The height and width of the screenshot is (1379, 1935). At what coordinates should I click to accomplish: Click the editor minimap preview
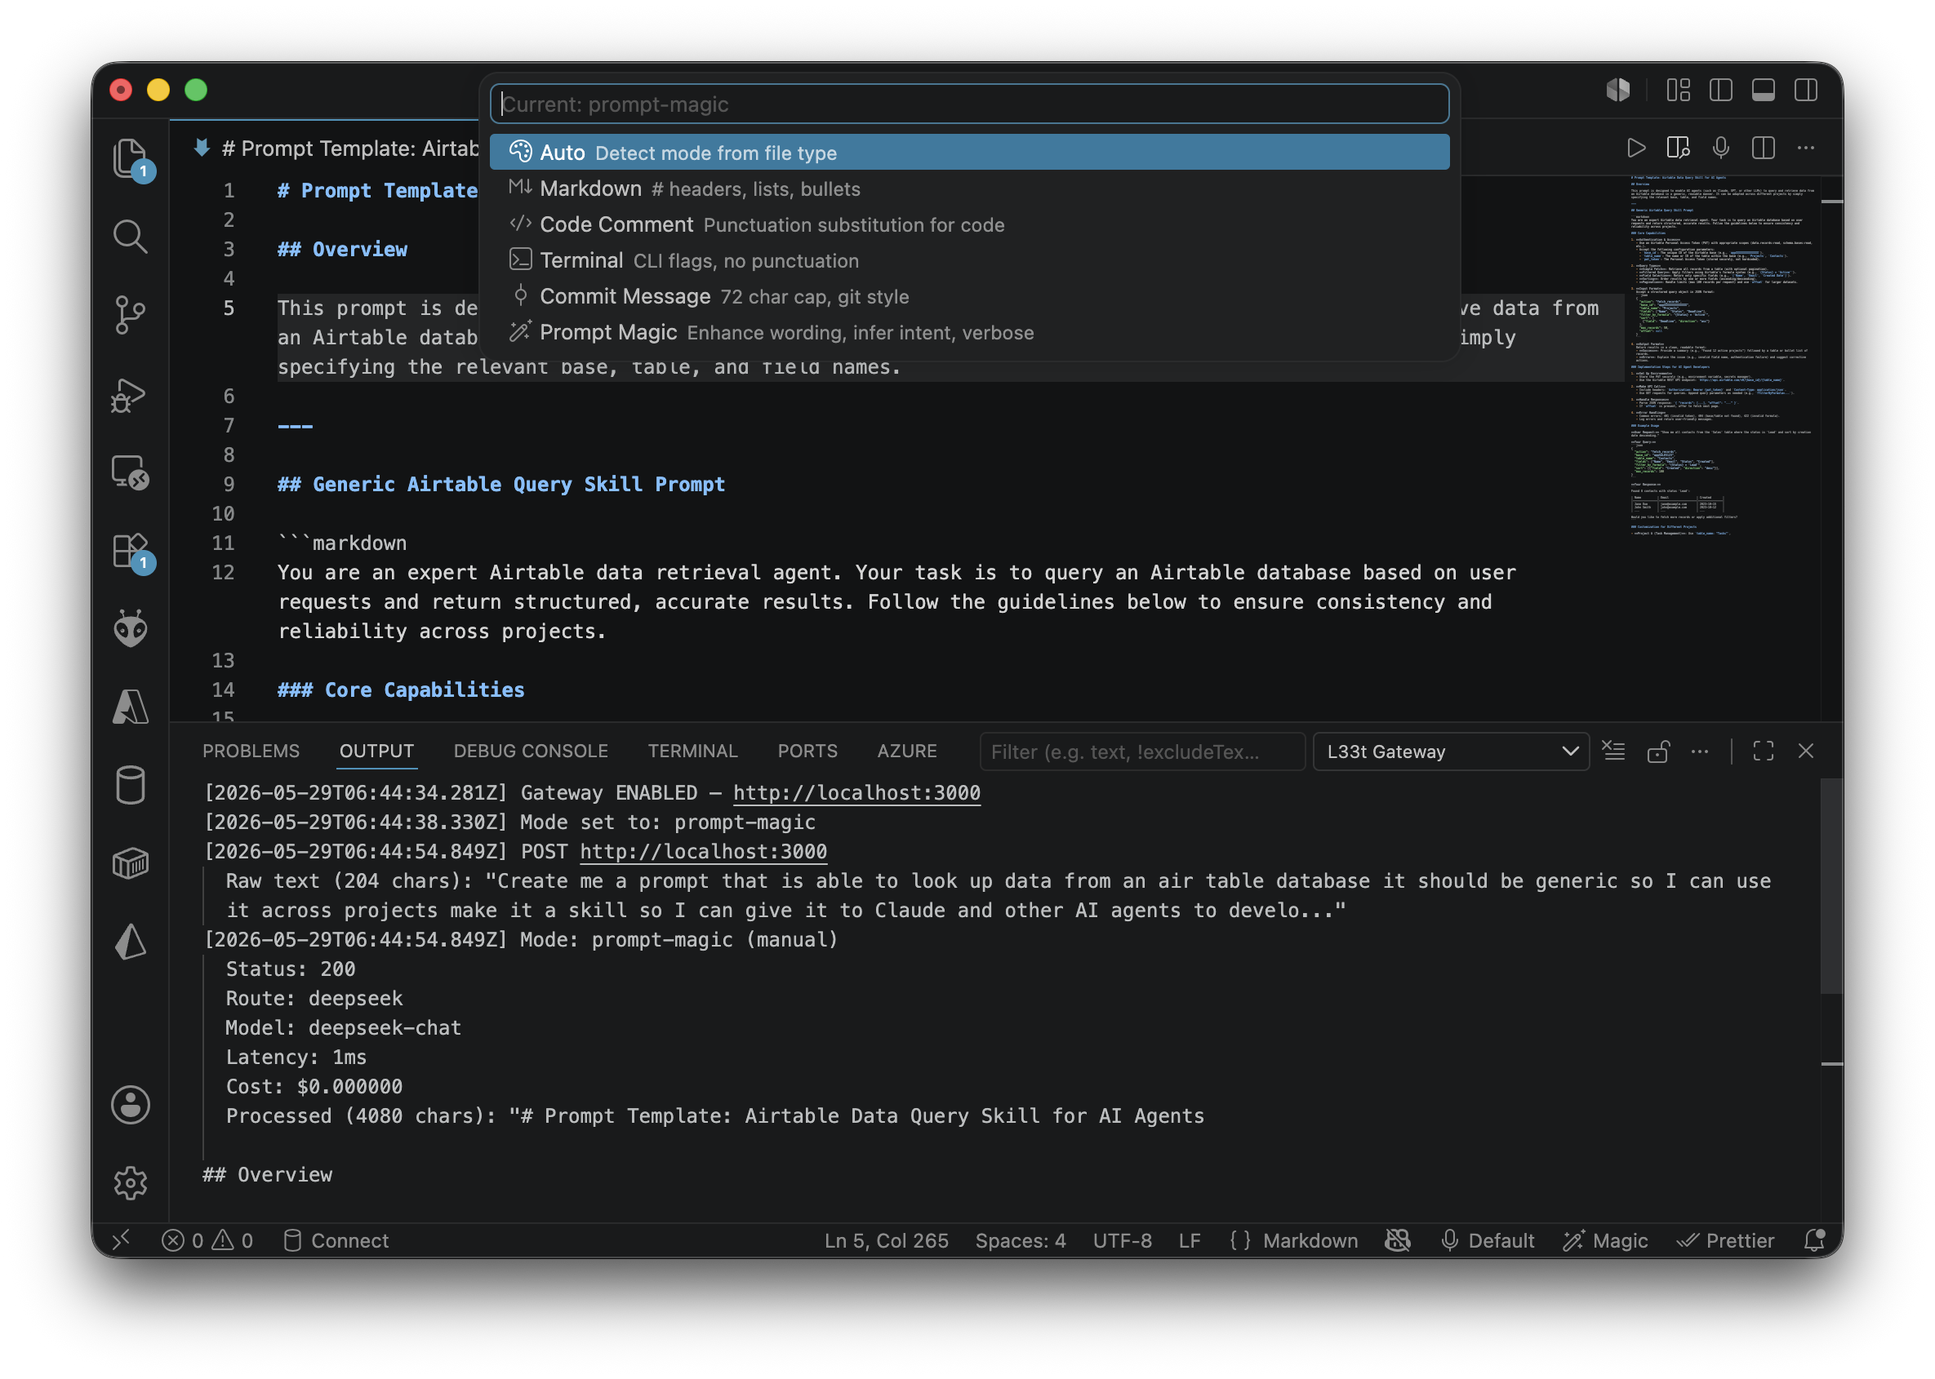coord(1723,357)
